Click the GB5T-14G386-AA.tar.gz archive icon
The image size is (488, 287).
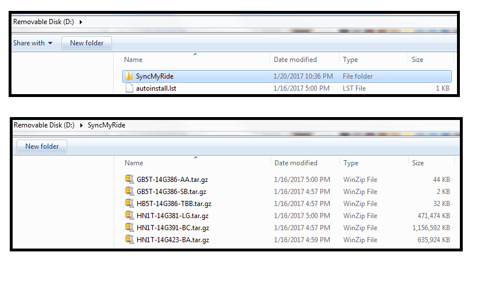pos(130,179)
